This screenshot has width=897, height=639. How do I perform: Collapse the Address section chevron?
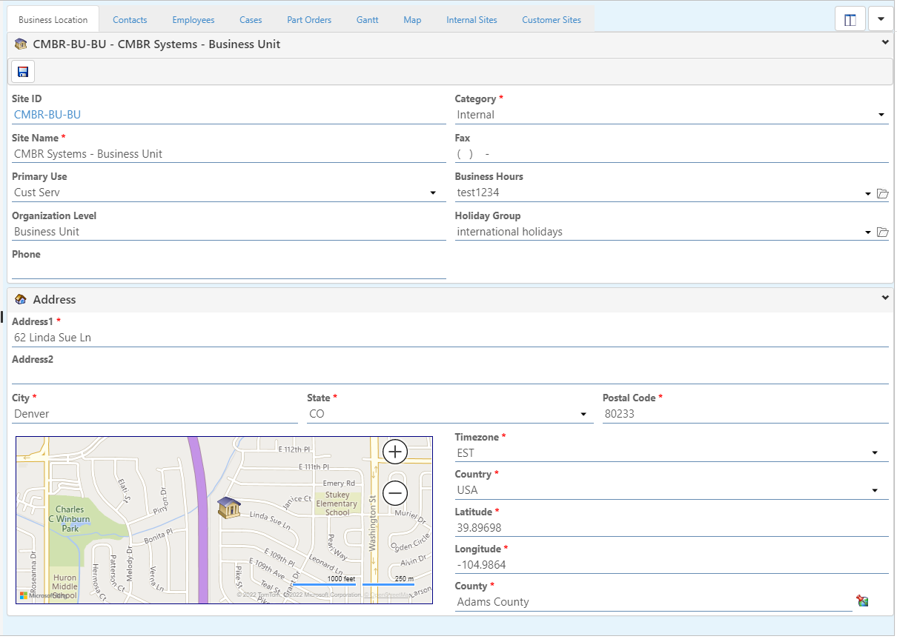pyautogui.click(x=884, y=298)
